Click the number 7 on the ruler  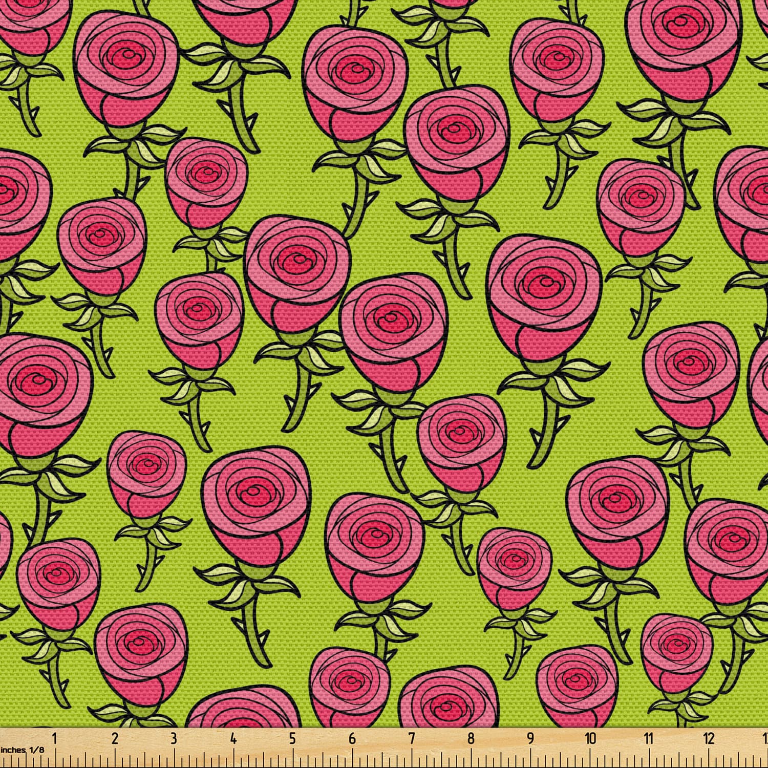point(411,739)
